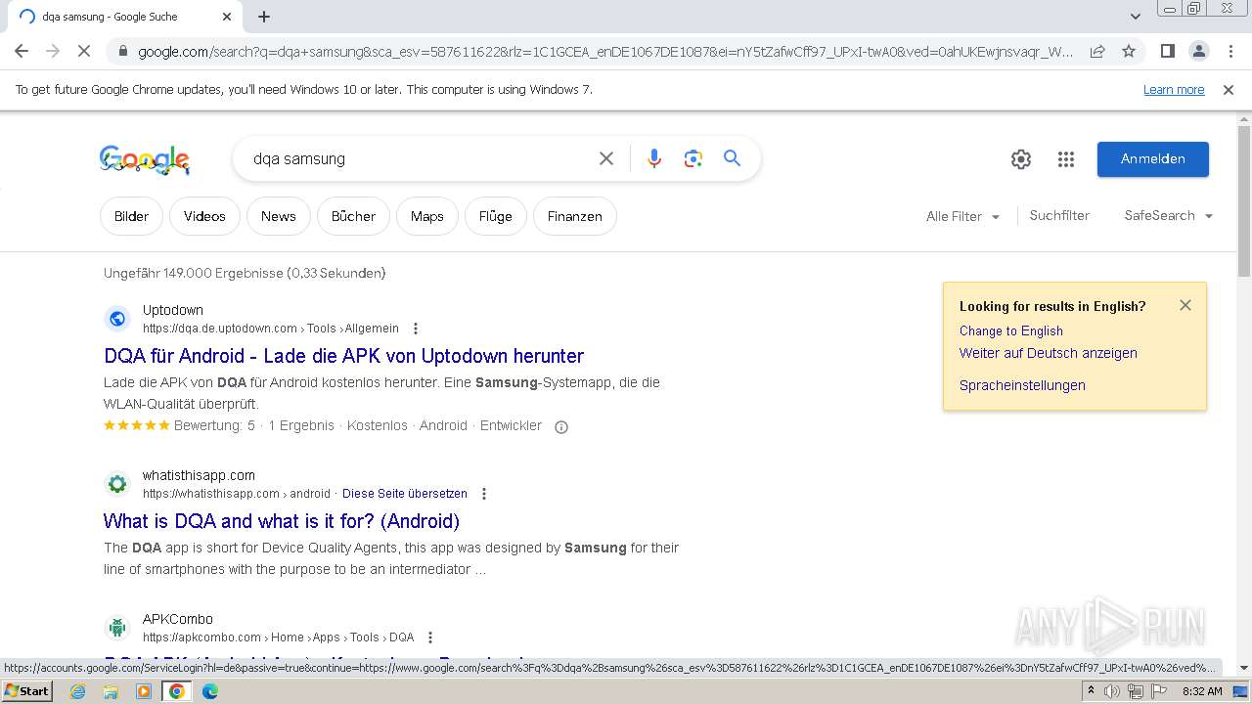Switch to the Maps tab
The width and height of the screenshot is (1252, 704).
click(426, 216)
